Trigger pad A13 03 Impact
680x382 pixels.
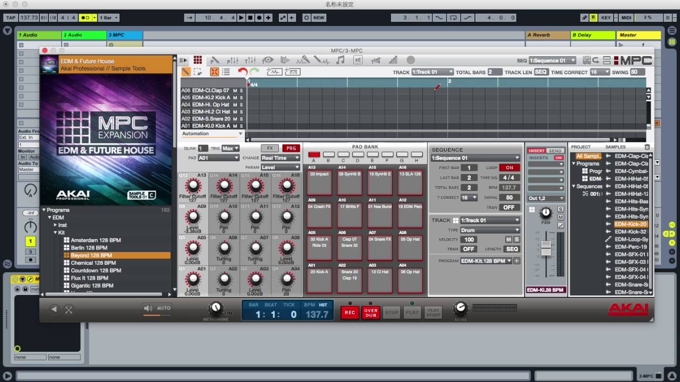click(x=319, y=183)
